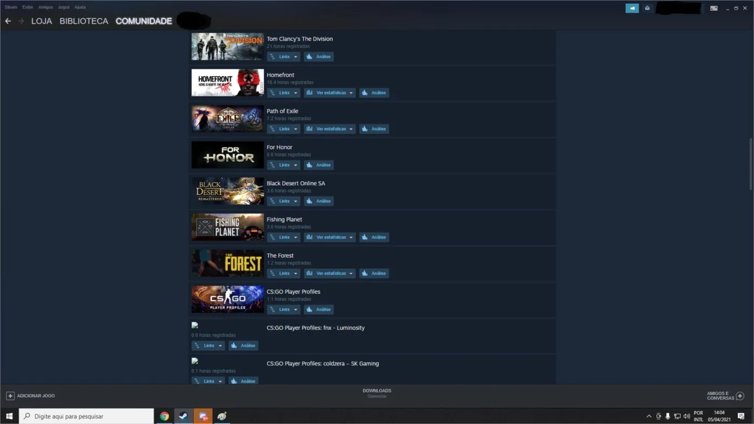Select the COMUNIDADE tab

coord(144,21)
